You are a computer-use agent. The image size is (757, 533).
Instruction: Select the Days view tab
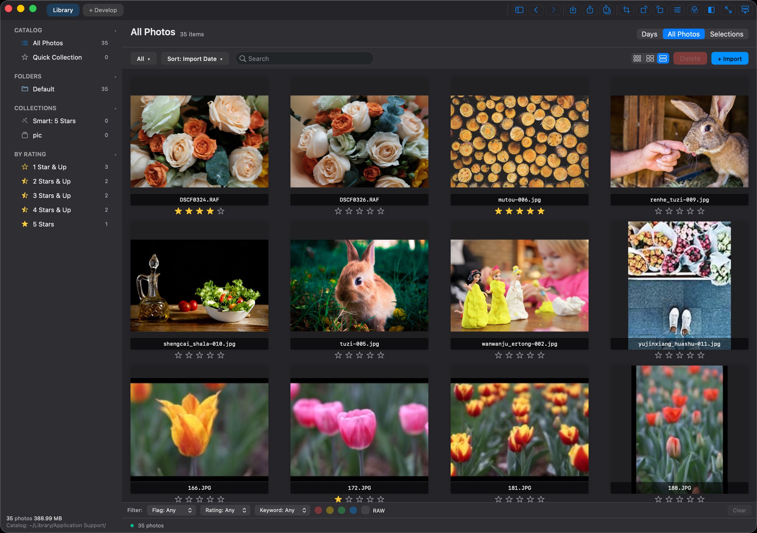click(x=649, y=34)
